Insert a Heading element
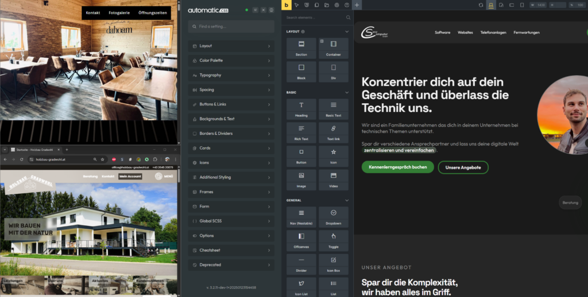This screenshot has width=588, height=297. [x=301, y=109]
